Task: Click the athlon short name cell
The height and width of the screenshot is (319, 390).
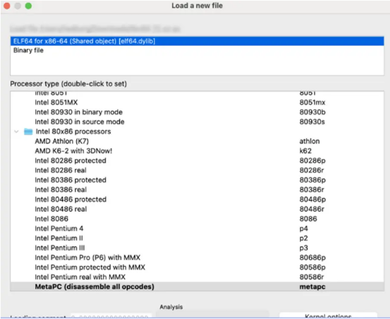Action: (x=310, y=141)
